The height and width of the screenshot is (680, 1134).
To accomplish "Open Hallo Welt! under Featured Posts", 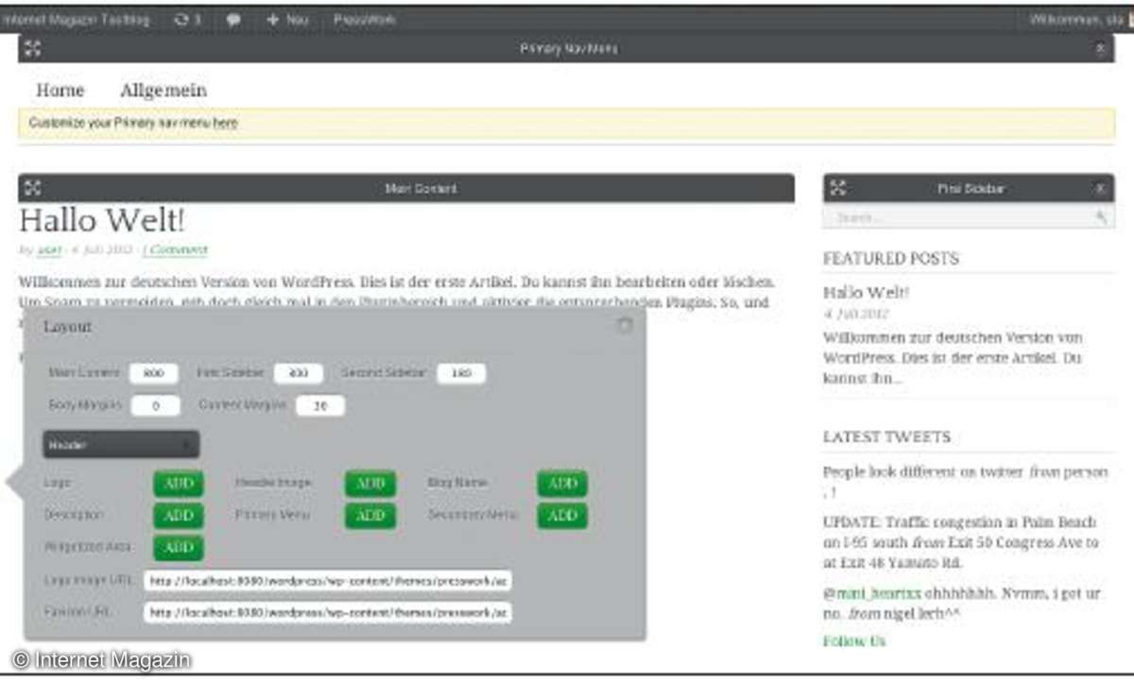I will pos(867,292).
